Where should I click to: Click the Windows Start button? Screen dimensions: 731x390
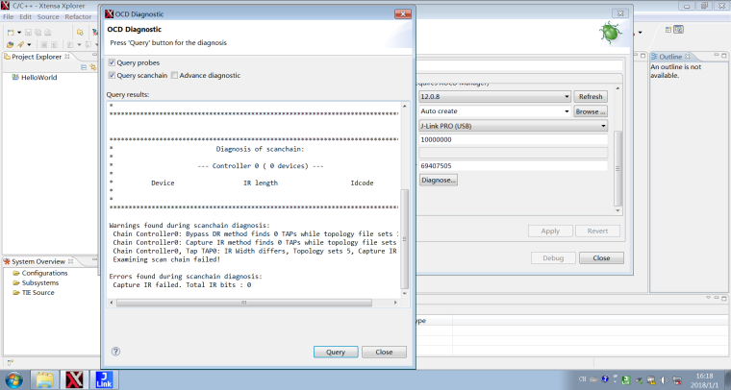[13, 379]
